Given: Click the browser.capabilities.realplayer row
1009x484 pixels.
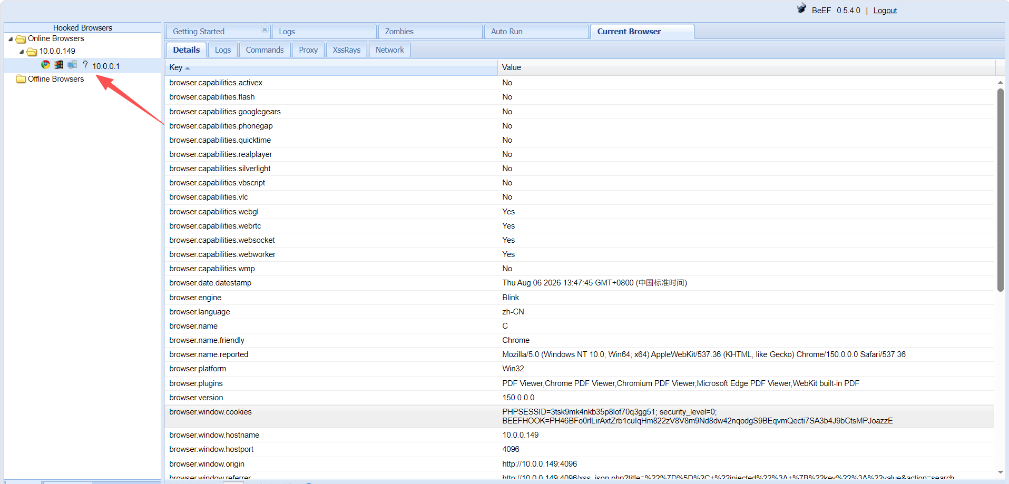Looking at the screenshot, I should [x=580, y=154].
